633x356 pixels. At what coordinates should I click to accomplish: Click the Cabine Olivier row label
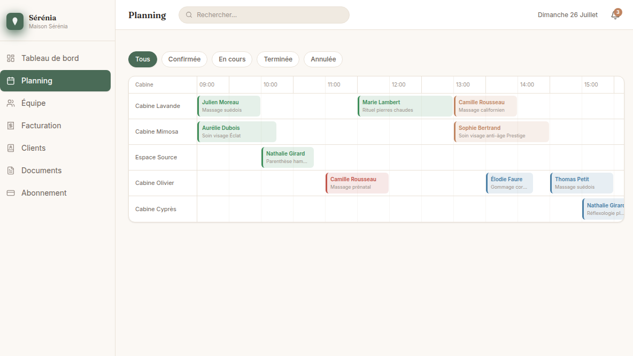point(155,183)
